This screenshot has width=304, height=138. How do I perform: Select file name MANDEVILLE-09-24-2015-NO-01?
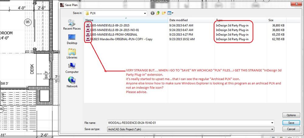[115, 30]
